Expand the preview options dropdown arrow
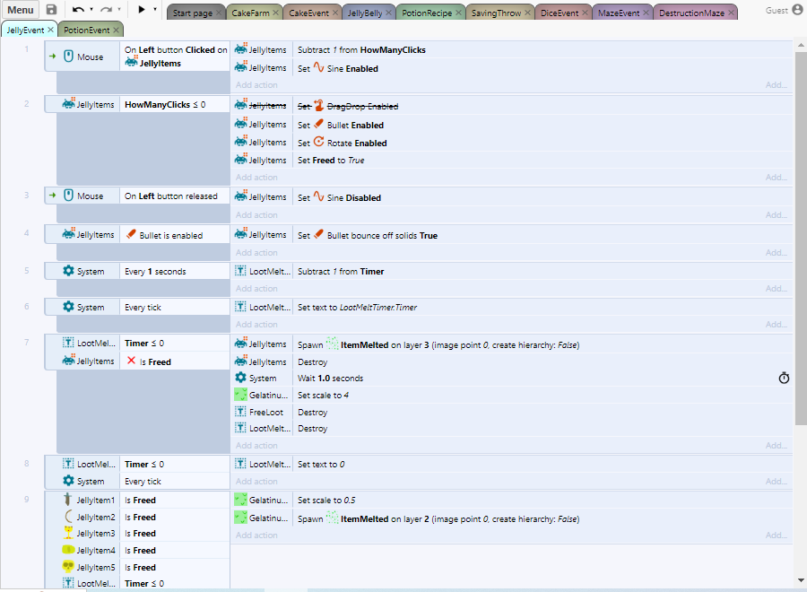This screenshot has height=592, width=807. [x=155, y=10]
